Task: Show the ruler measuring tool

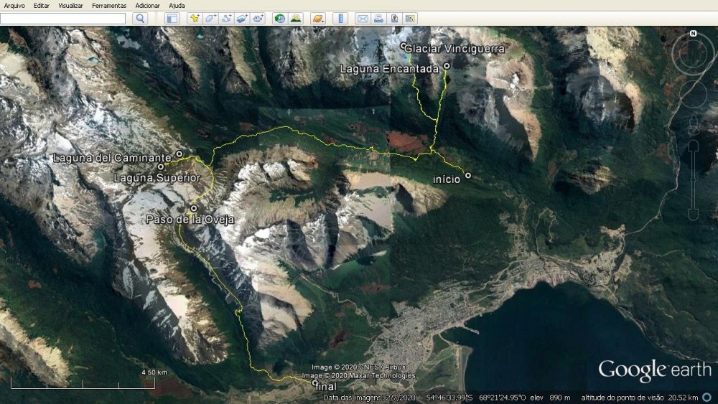Action: tap(341, 19)
